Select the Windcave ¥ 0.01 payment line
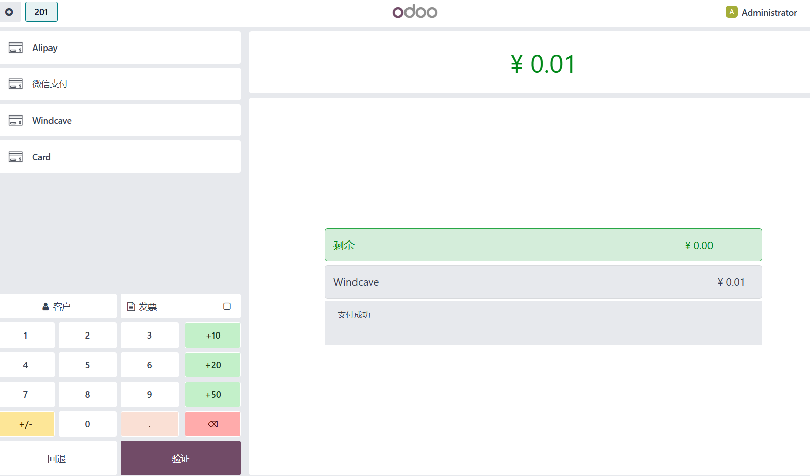810x476 pixels. (x=543, y=282)
